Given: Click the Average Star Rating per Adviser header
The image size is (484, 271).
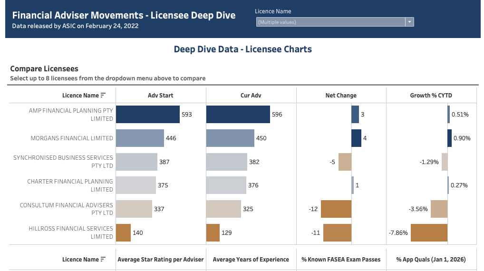Looking at the screenshot, I should click(x=161, y=259).
